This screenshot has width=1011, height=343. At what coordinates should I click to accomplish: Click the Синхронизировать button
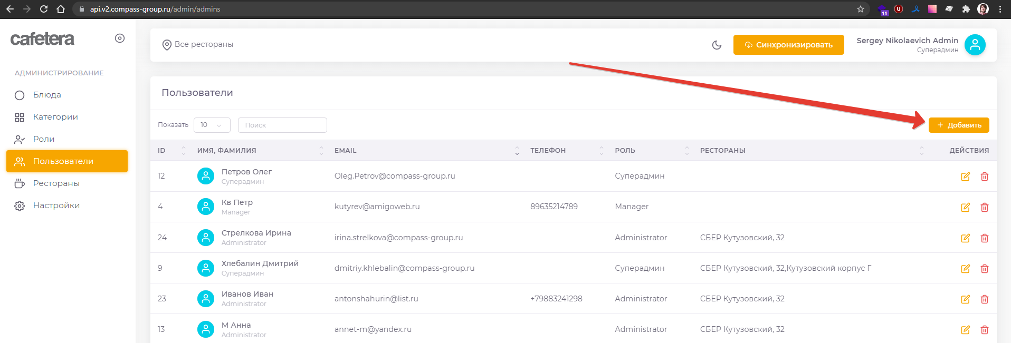pyautogui.click(x=788, y=45)
